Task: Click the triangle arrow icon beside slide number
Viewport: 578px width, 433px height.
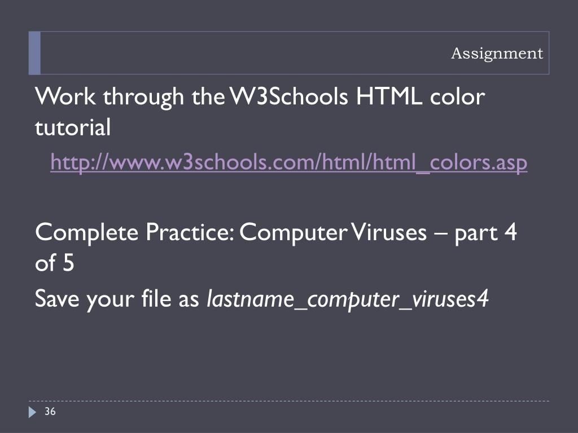Action: [32, 412]
